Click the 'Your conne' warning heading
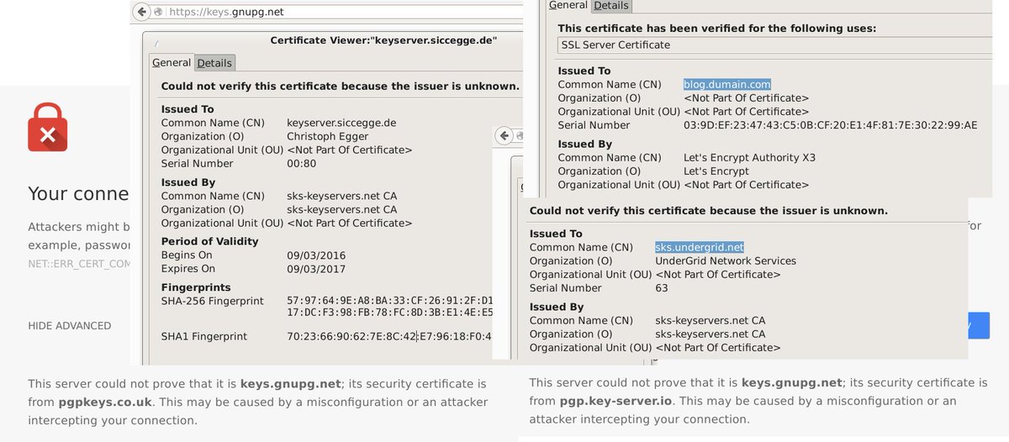This screenshot has height=442, width=1009. click(x=79, y=194)
